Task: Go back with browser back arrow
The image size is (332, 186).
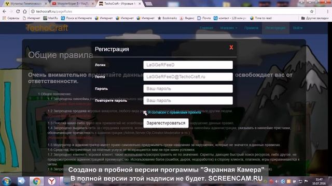Action: [x=5, y=11]
